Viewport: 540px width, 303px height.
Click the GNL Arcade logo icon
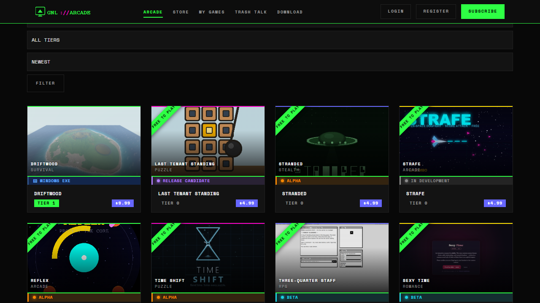(40, 12)
